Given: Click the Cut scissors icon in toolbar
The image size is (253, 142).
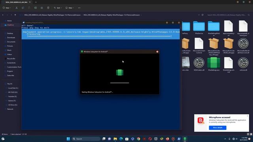Looking at the screenshot, I should (x=17, y=8).
